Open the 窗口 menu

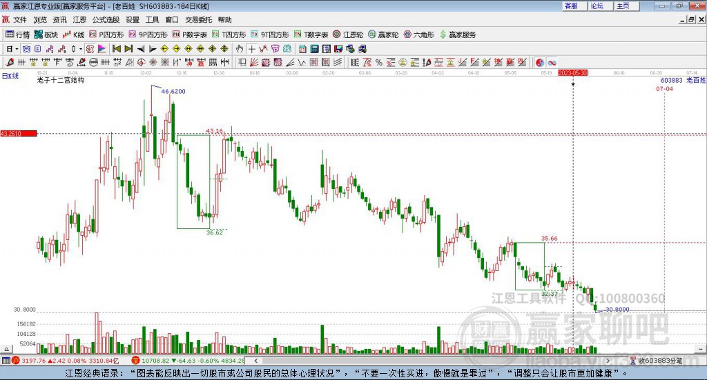coord(172,20)
